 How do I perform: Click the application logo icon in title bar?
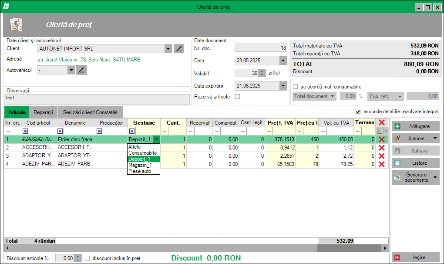coord(6,6)
